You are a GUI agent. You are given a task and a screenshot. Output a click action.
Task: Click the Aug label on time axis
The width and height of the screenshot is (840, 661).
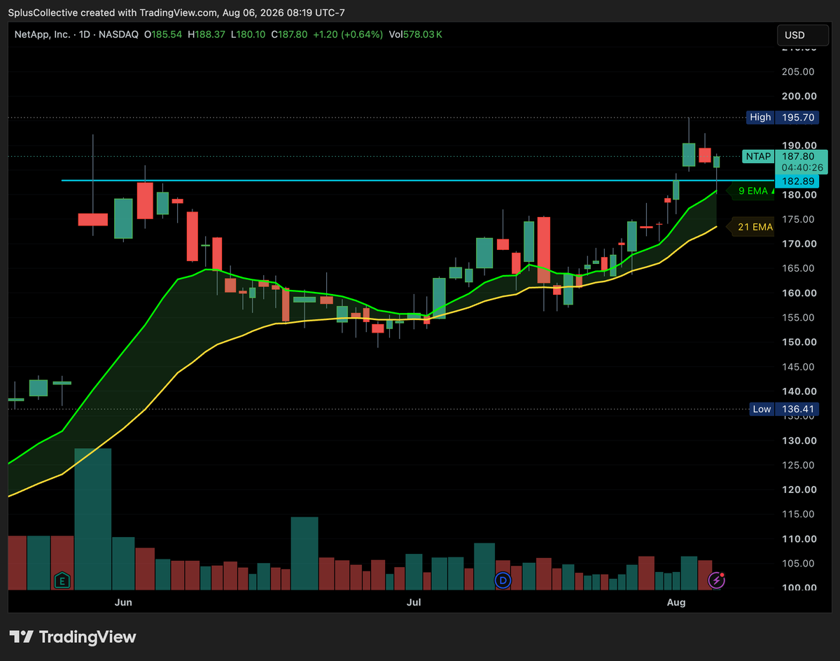(x=676, y=602)
